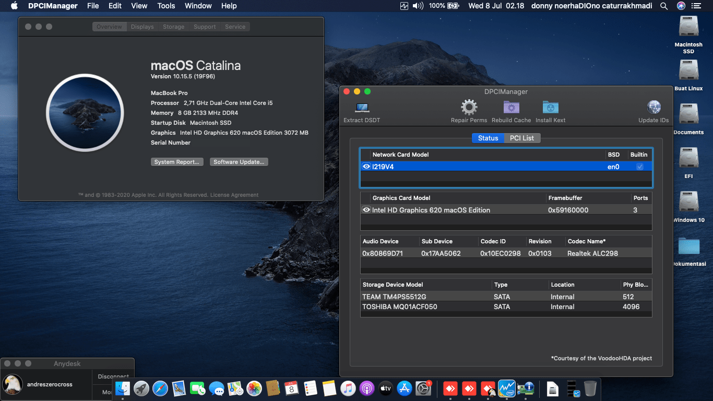The image size is (713, 401).
Task: Click Disconnect in the Anydesk window
Action: click(x=113, y=376)
